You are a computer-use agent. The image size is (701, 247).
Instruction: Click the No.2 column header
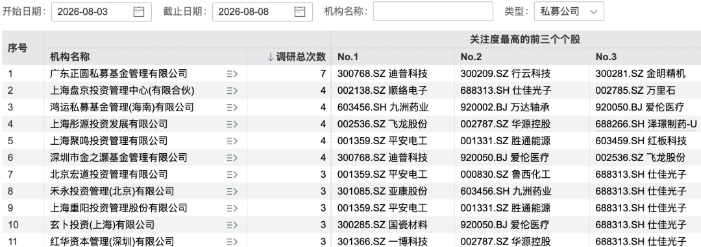click(471, 57)
